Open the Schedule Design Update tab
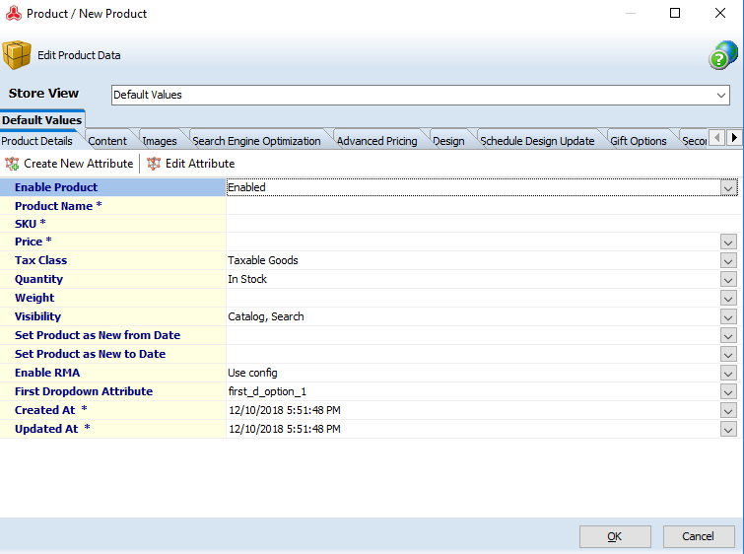Viewport: 744px width, 554px height. (538, 141)
